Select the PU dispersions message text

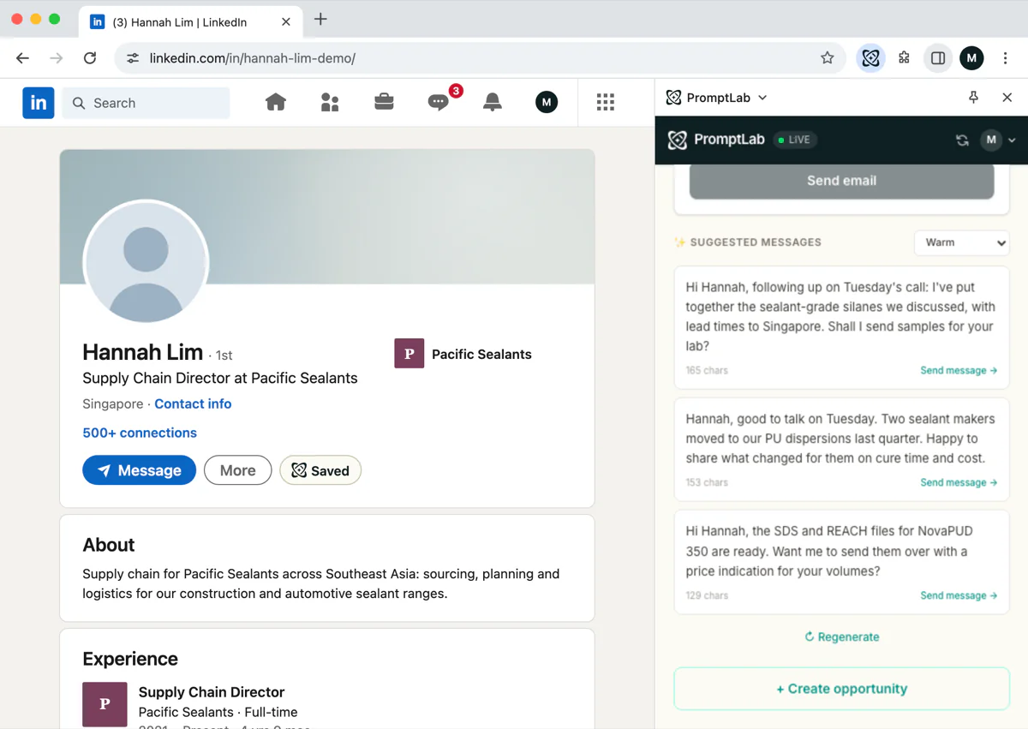click(x=840, y=439)
